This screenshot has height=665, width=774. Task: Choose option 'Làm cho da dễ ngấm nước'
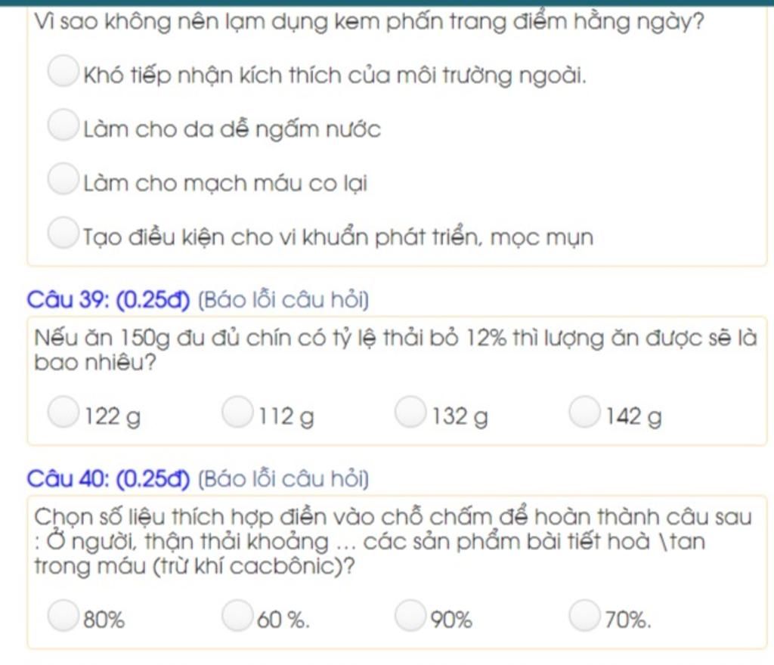[x=63, y=125]
